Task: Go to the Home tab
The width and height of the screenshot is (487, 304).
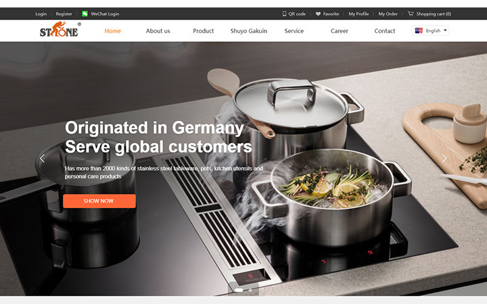Action: (x=112, y=31)
